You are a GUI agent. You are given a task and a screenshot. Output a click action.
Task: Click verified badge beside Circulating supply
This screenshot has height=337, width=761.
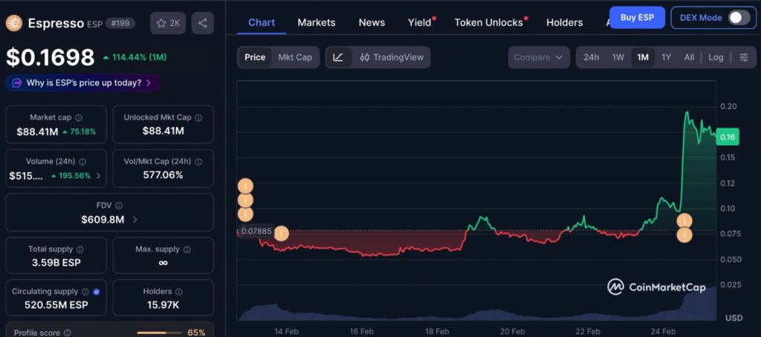pos(96,292)
